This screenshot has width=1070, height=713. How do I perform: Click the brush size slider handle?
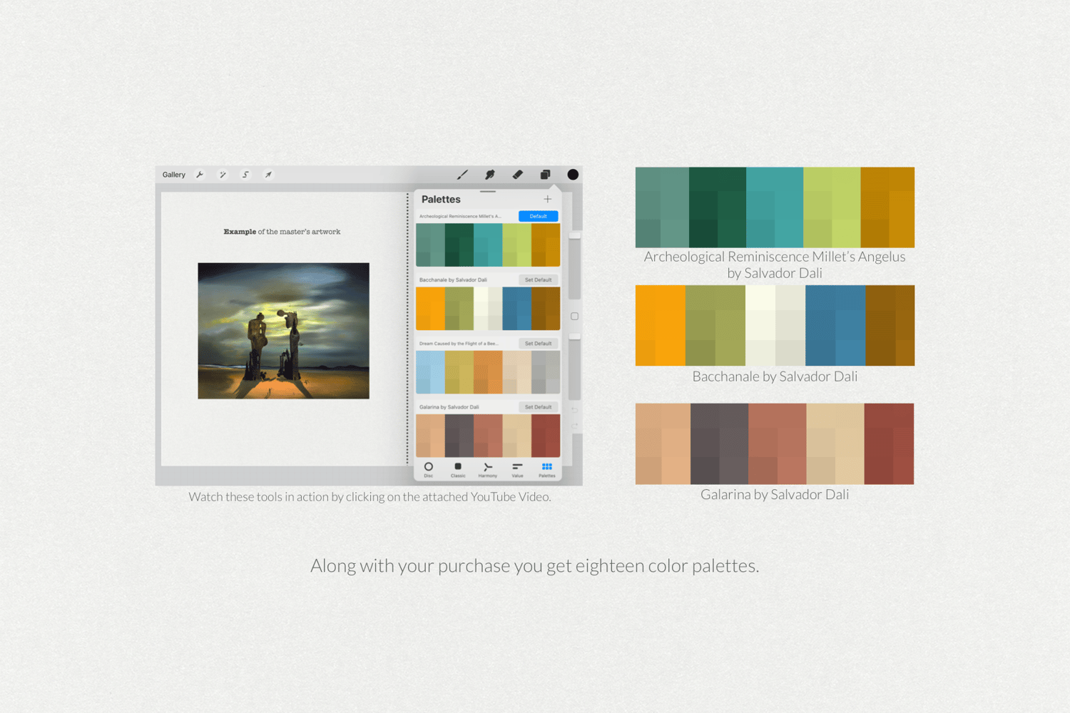574,235
